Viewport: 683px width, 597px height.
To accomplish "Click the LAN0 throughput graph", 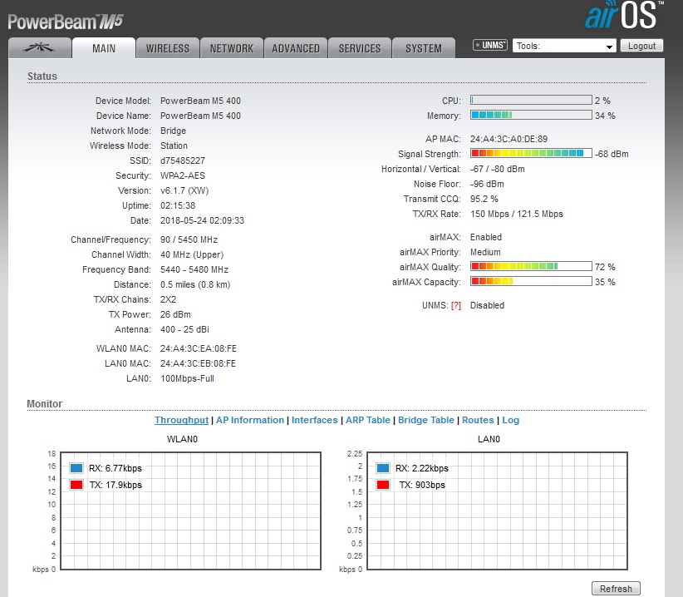I will click(498, 511).
